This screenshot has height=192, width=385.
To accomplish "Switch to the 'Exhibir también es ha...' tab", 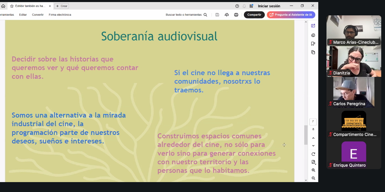I will coord(30,6).
